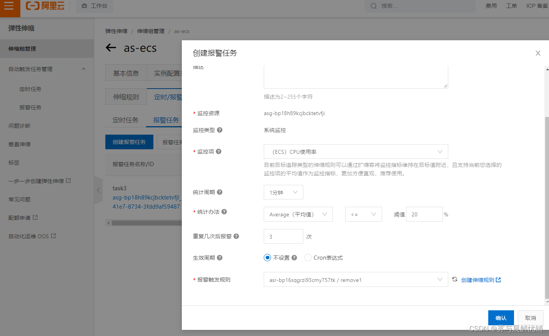Open the hamburger navigation menu
This screenshot has height=336, width=549.
9,6
